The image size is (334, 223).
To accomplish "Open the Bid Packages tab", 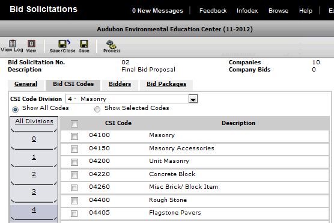I will (x=166, y=84).
